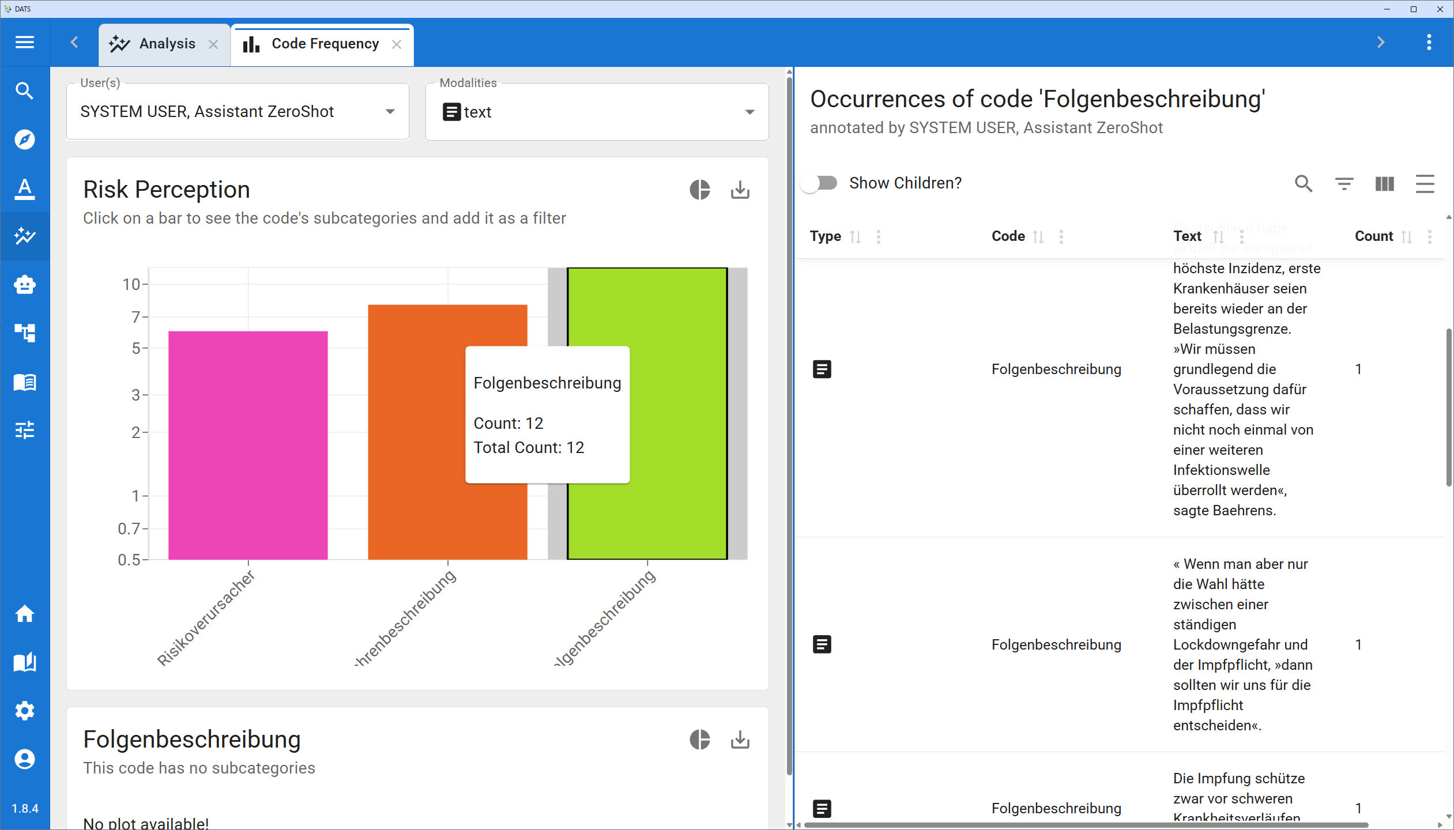
Task: Click Folgenbeschreibung code cell in Lockdowngefahr row
Action: tap(1056, 644)
